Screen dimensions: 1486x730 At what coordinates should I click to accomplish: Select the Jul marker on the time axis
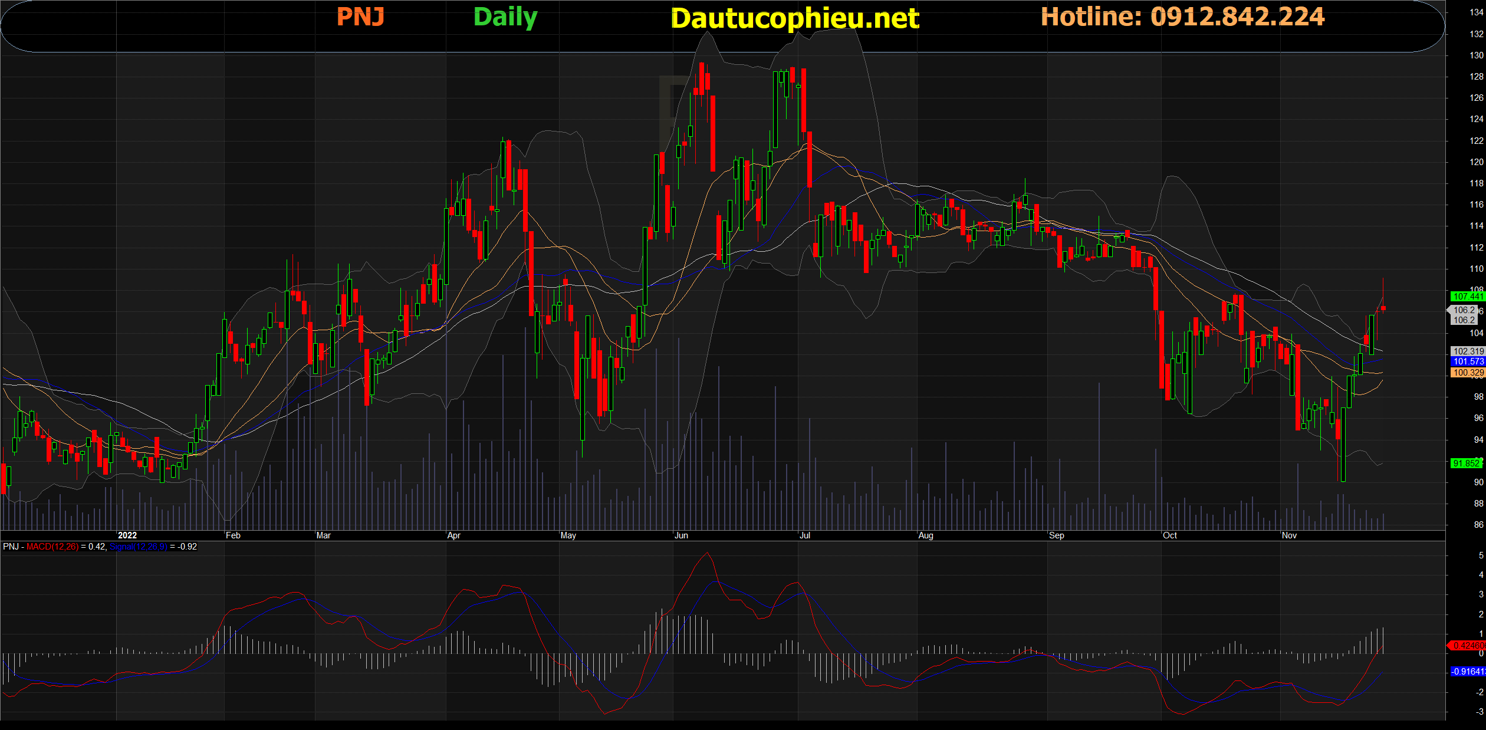(804, 535)
